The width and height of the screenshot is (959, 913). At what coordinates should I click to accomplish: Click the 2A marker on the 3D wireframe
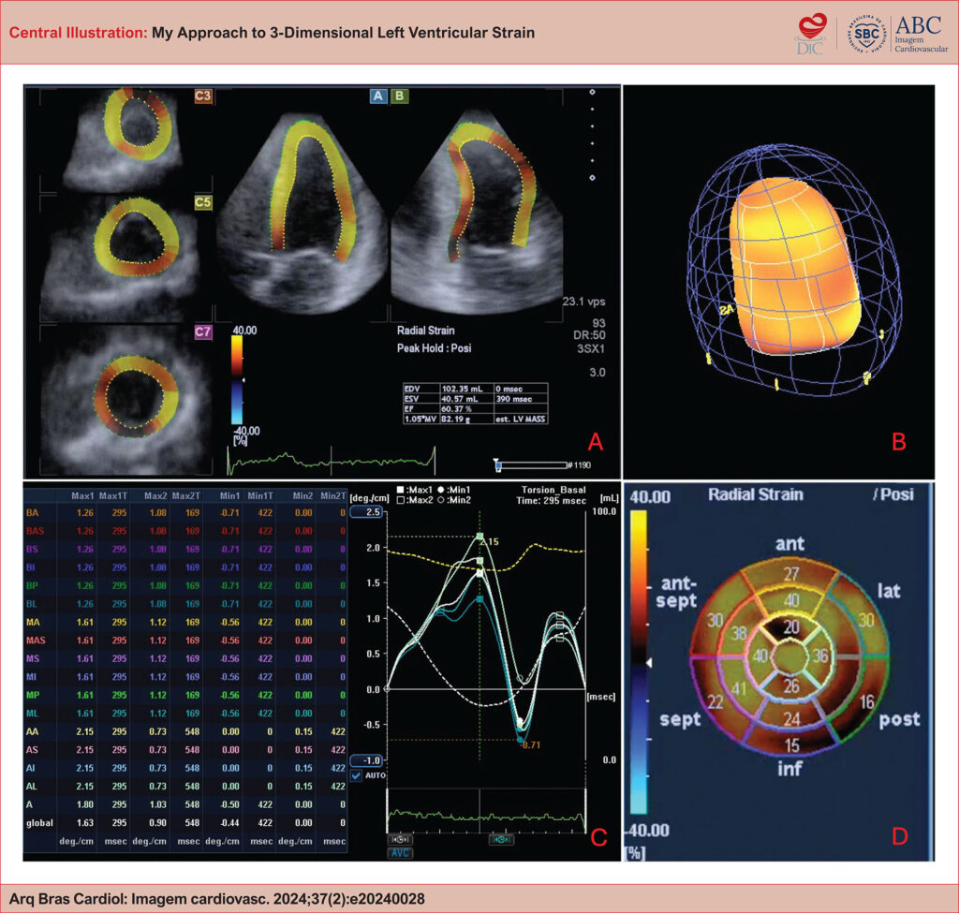point(726,311)
